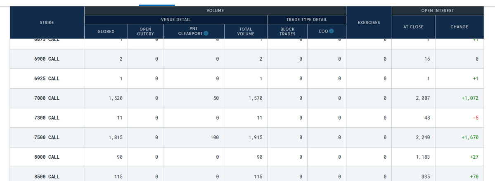Click the VOLUME group header

tap(216, 10)
